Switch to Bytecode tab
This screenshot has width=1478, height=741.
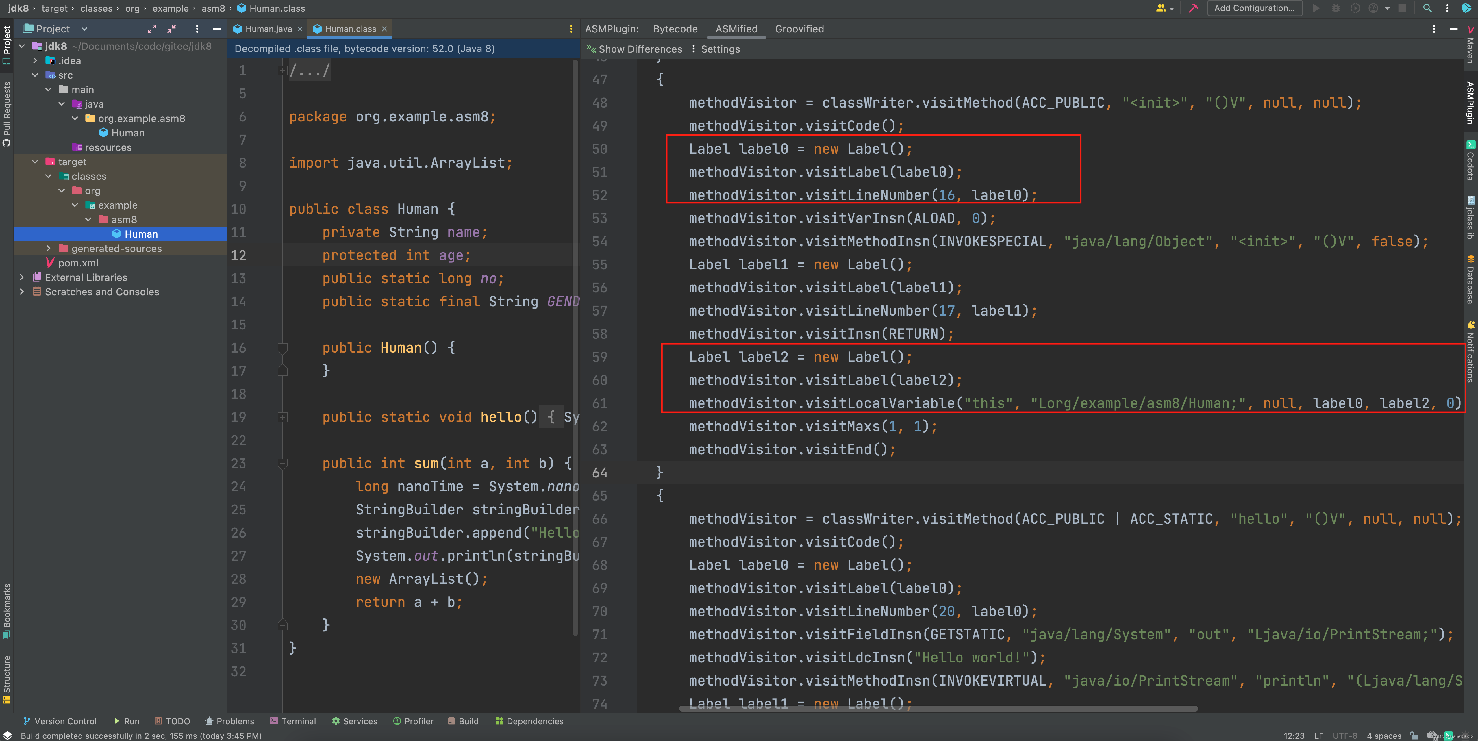click(675, 29)
